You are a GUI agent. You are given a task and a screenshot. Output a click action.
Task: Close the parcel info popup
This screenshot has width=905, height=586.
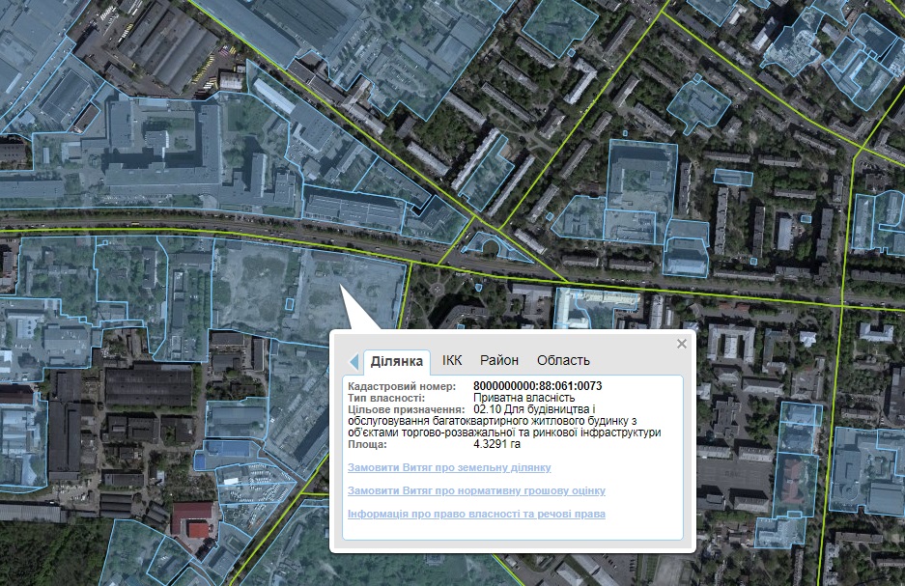[x=682, y=344]
